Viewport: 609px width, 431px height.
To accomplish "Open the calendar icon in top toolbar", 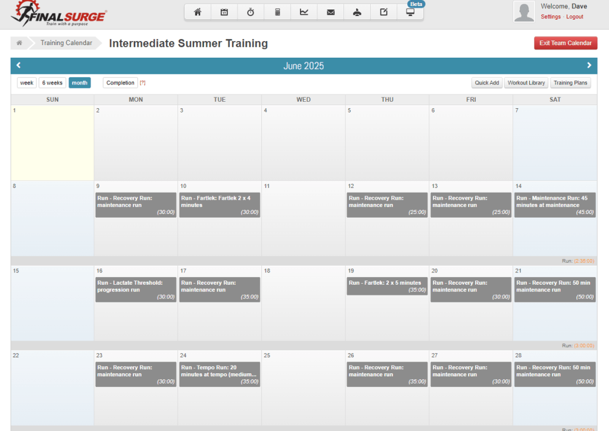I will pos(224,12).
